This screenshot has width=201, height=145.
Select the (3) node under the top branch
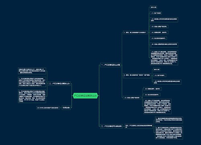coord(159,27)
